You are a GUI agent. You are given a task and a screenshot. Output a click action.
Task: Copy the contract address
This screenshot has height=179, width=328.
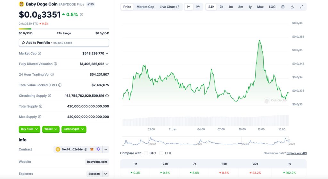pos(86,149)
